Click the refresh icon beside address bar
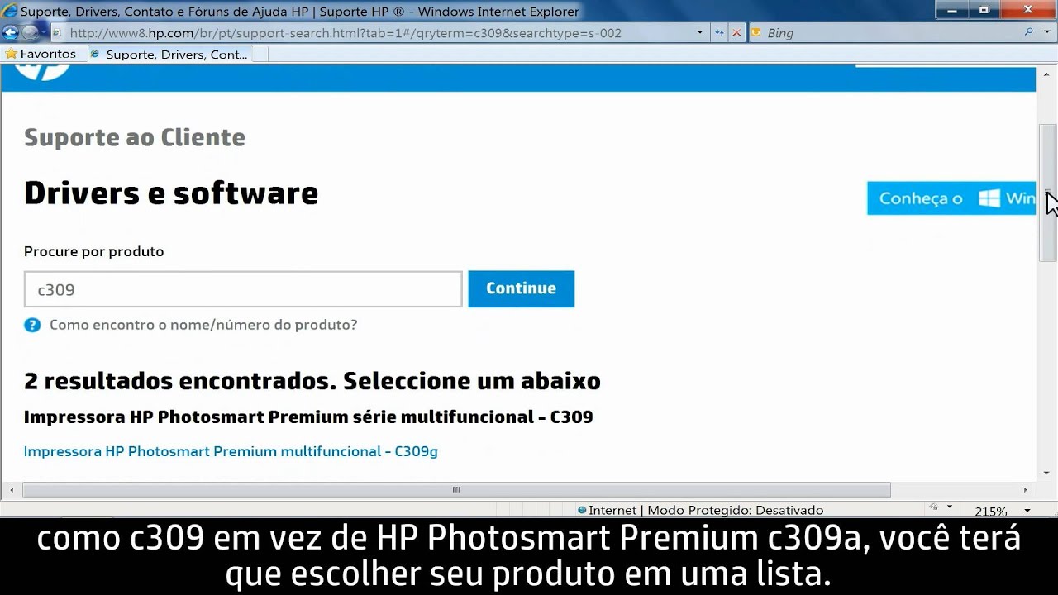This screenshot has width=1058, height=595. tap(719, 33)
